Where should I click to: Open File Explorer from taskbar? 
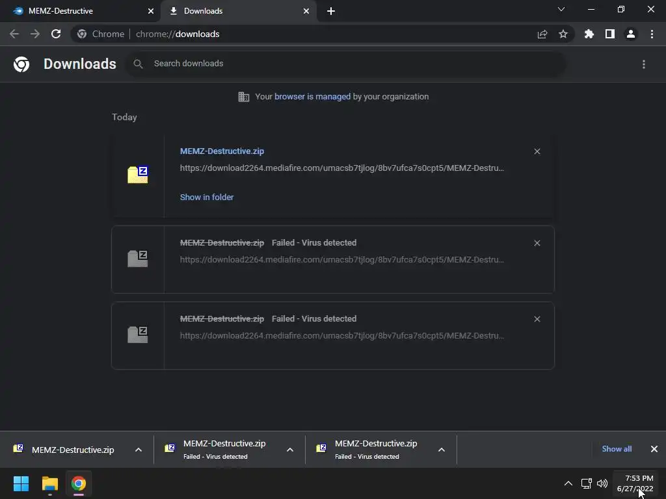point(49,483)
